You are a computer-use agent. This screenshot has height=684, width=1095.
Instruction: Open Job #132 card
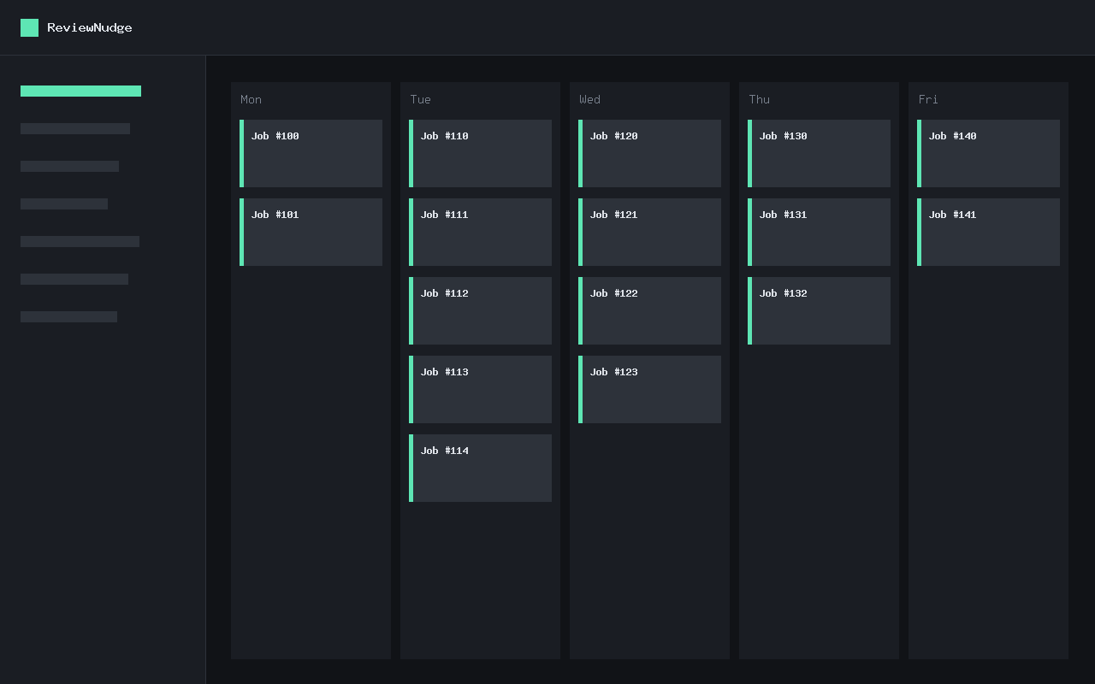[x=819, y=310]
